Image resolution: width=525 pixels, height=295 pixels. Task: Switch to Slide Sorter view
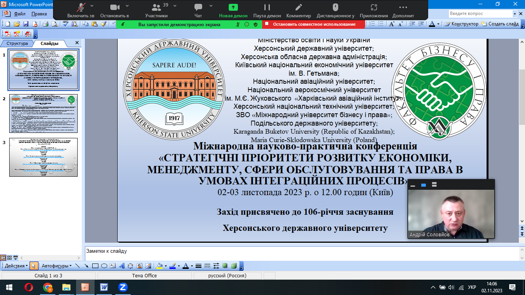(10, 258)
